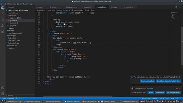
Task: Open config.py in explorer
Action: tap(13, 35)
